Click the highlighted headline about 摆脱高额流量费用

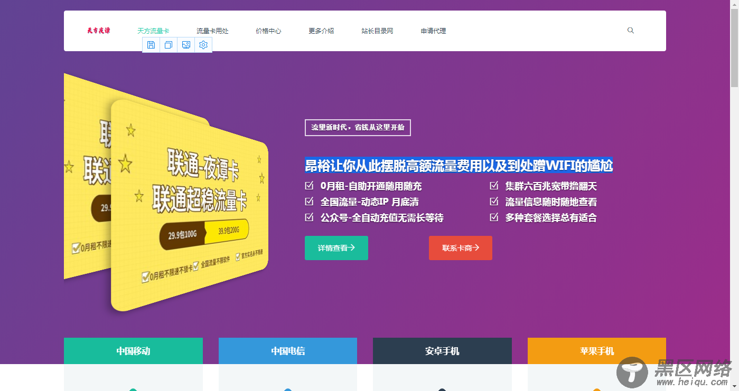(x=459, y=166)
